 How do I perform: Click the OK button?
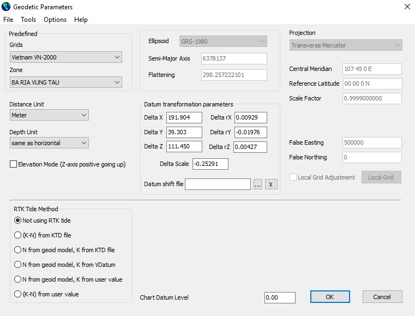pyautogui.click(x=330, y=297)
